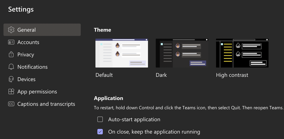The image size is (284, 139).
Task: Click the Dark theme label
Action: (x=161, y=75)
